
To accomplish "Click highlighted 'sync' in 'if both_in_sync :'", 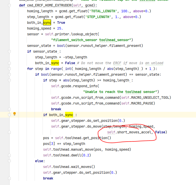I will (69, 115).
